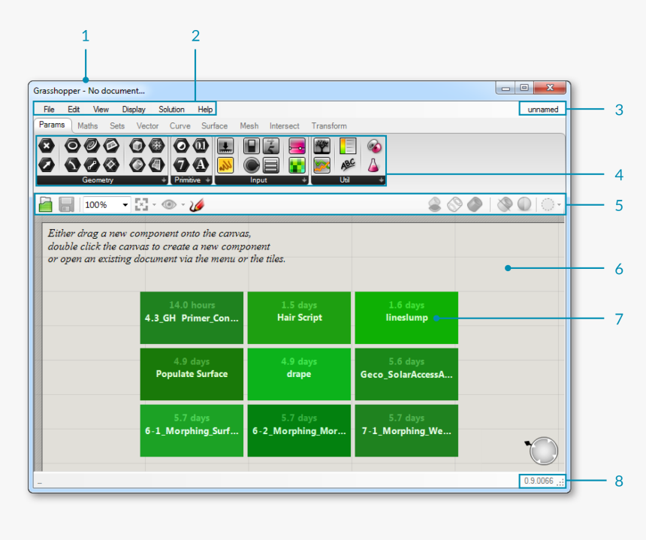
Task: Select the Text 'A' primitive parameter
Action: 201,164
